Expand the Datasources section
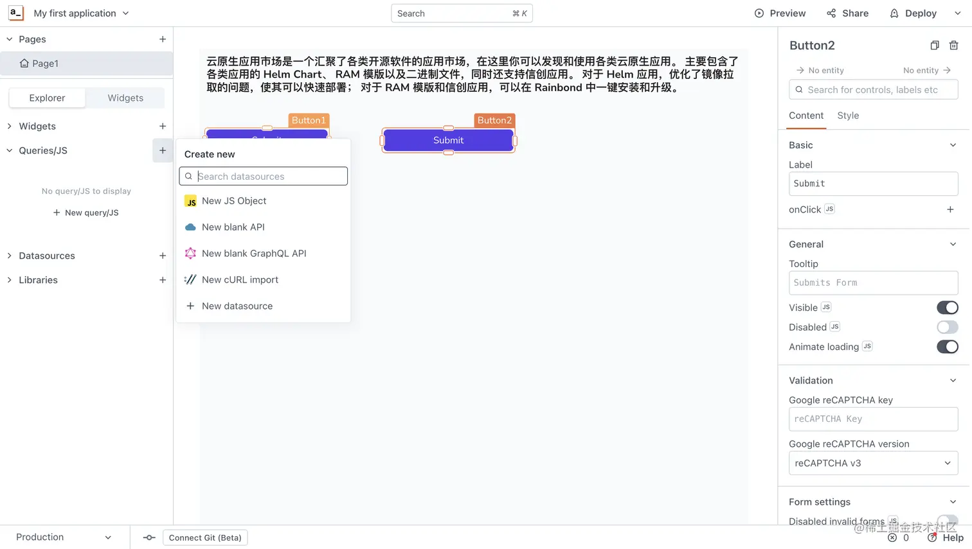 10,256
